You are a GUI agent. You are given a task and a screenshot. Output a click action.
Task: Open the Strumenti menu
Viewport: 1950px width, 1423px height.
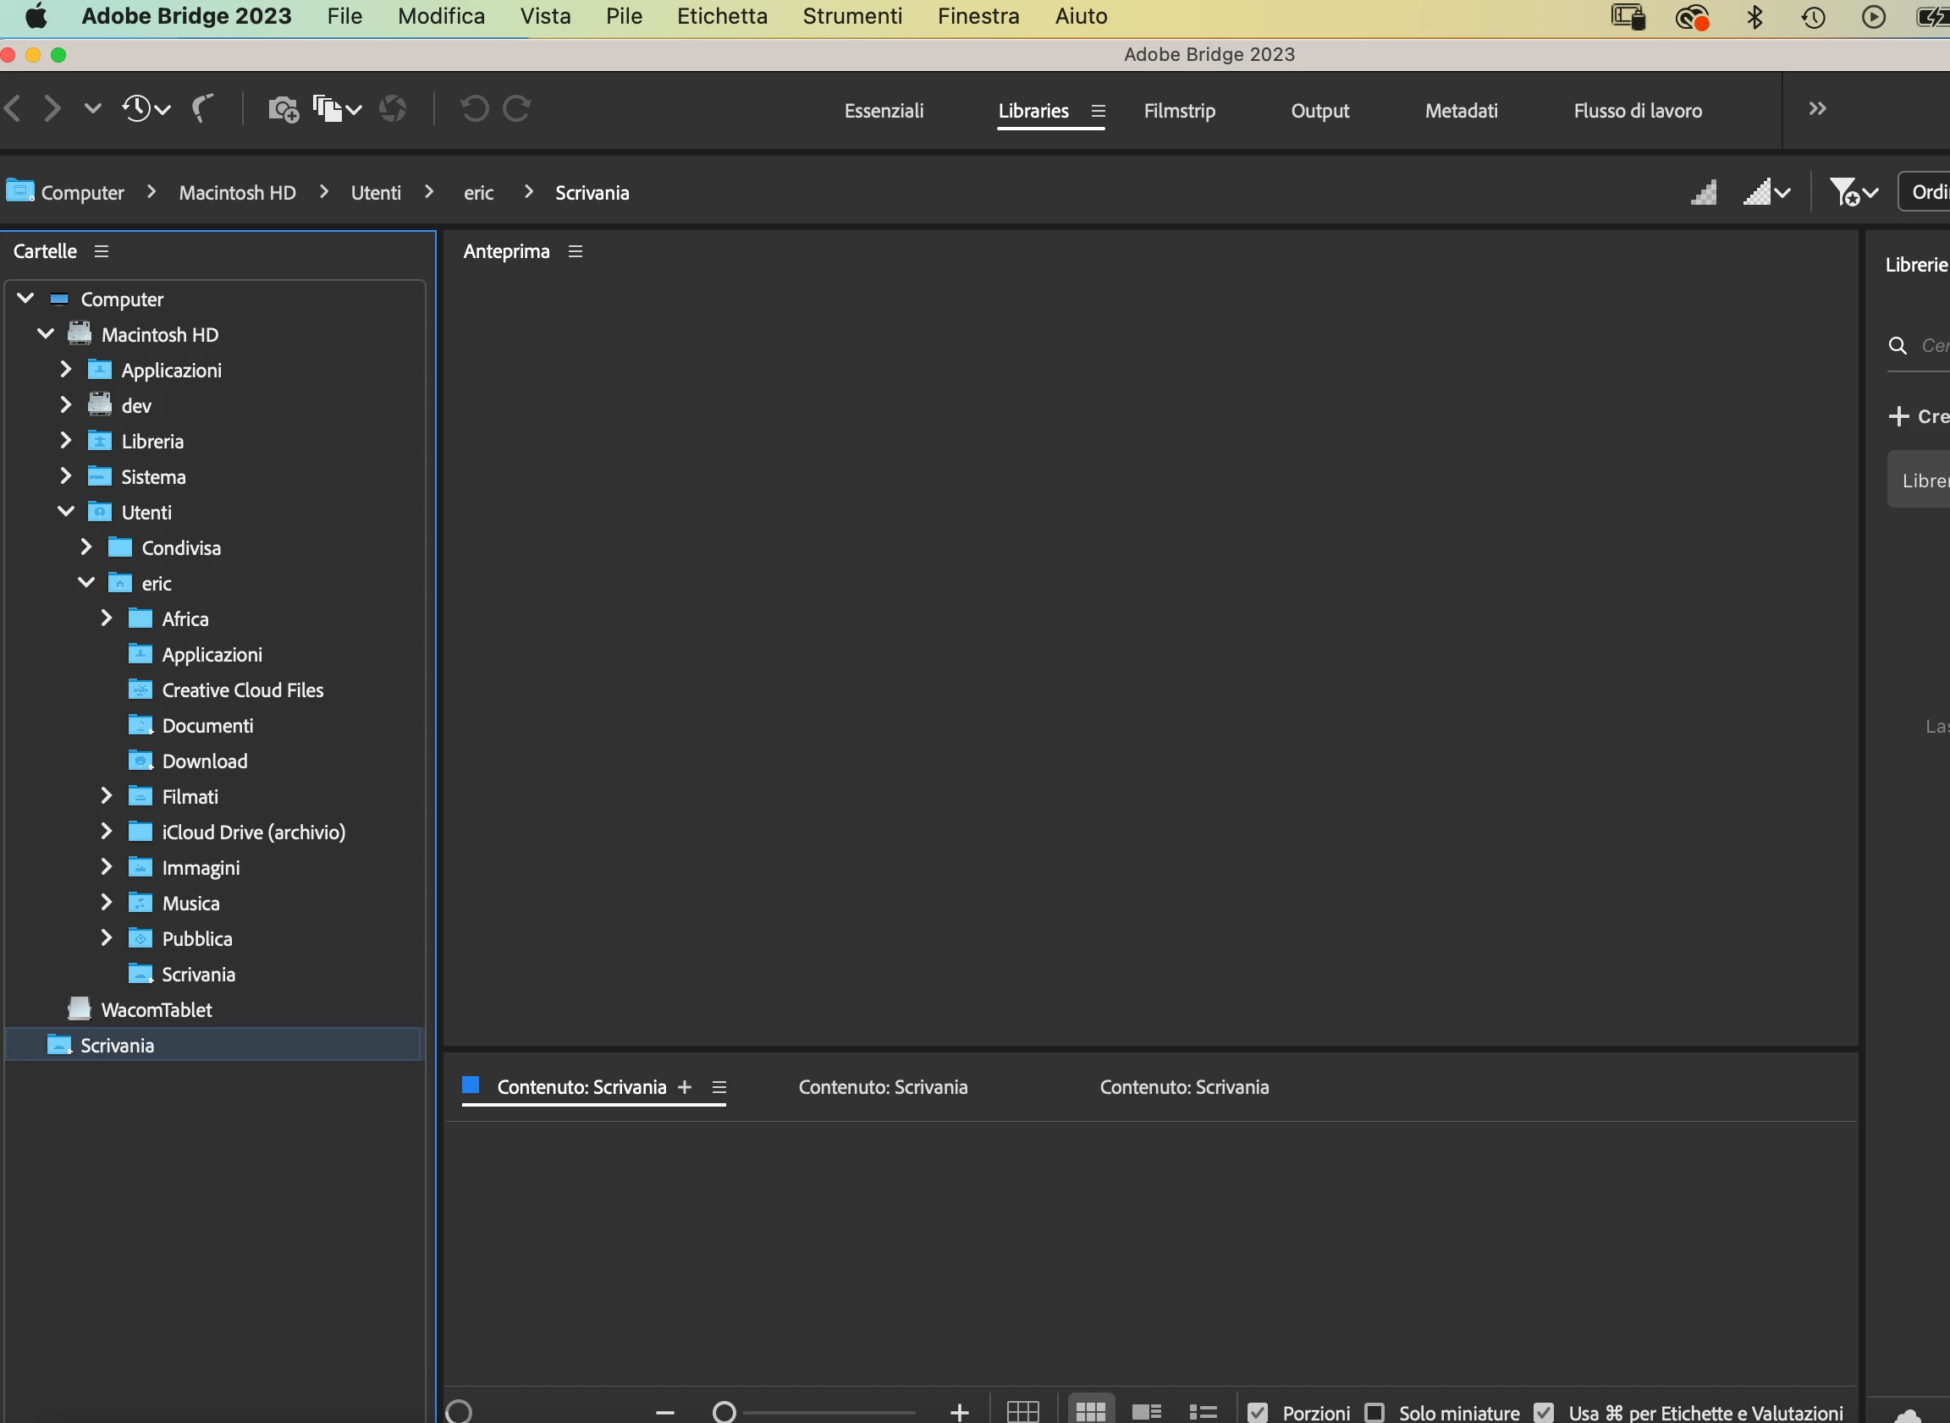(851, 16)
